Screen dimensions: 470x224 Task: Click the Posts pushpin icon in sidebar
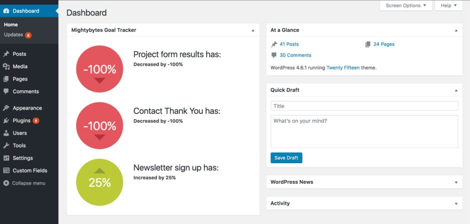[x=6, y=54]
